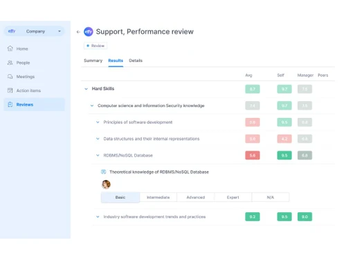346x260 pixels.
Task: Collapse Computer science and Information Security chevron
Action: pyautogui.click(x=92, y=105)
